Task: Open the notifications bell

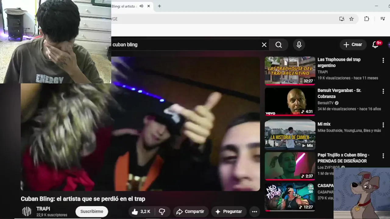Action: tap(375, 45)
